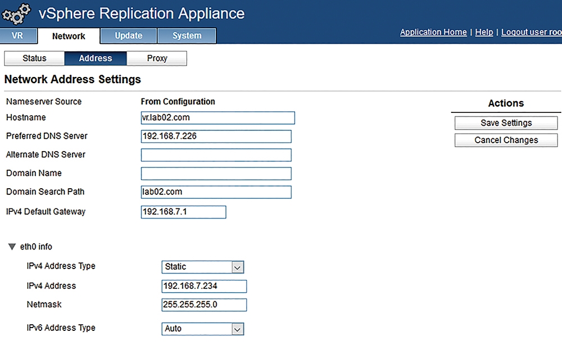Viewport: 562px width, 350px height.
Task: Open the IPv6 Address Type dropdown
Action: 203,329
